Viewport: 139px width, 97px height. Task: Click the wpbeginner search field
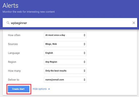(x=70, y=23)
